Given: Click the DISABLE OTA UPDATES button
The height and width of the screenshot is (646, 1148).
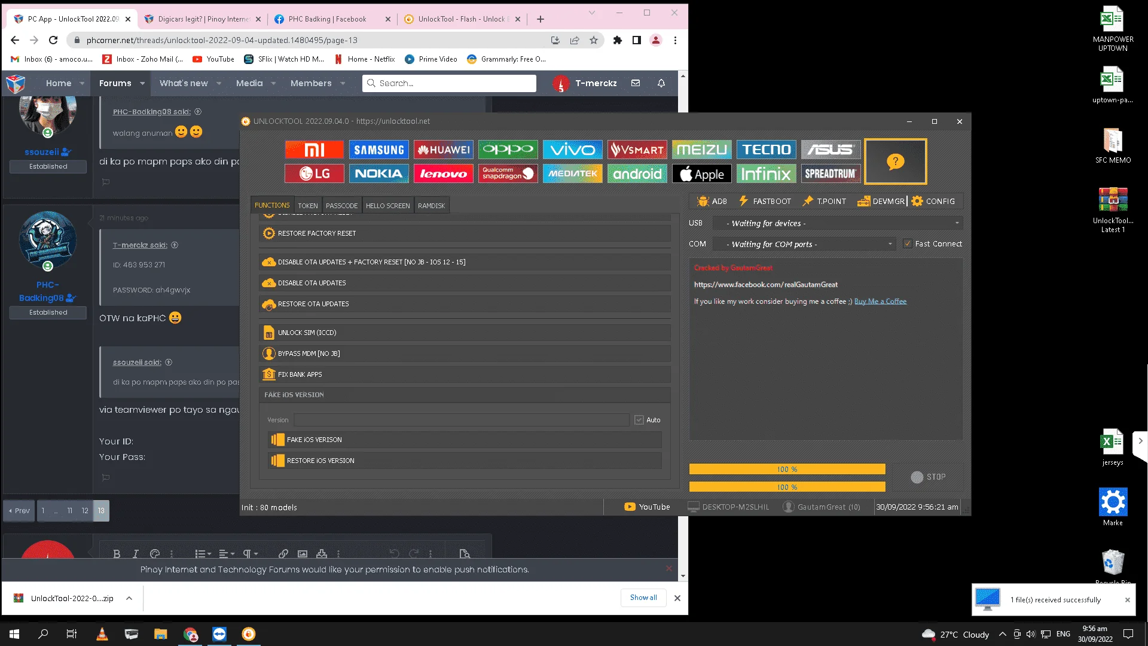Looking at the screenshot, I should point(465,283).
